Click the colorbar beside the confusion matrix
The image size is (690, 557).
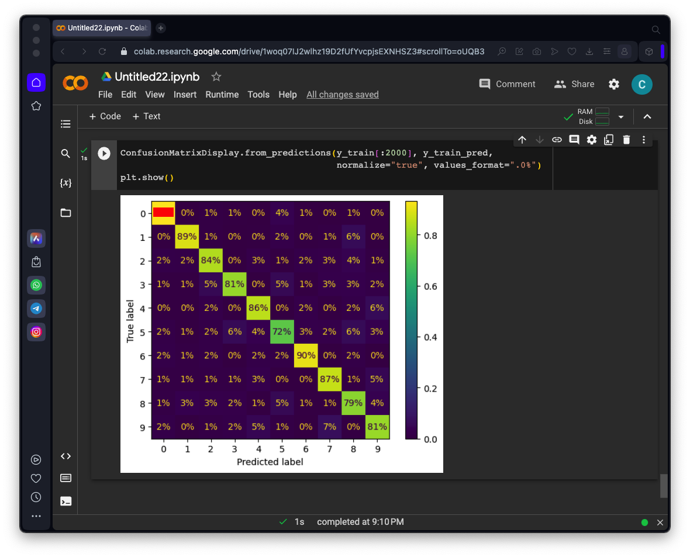click(411, 320)
